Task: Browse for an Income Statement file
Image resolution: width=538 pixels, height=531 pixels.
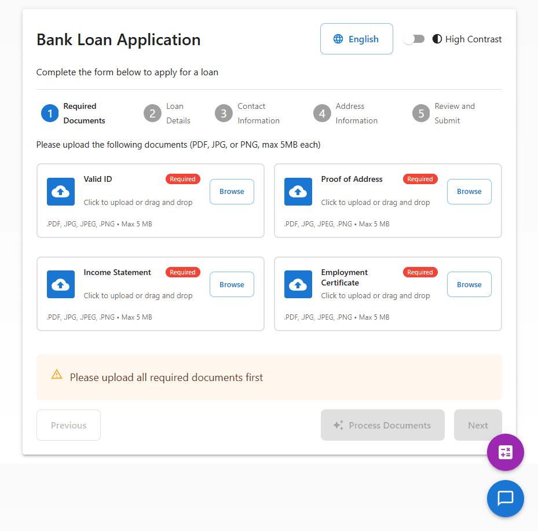Action: [232, 284]
